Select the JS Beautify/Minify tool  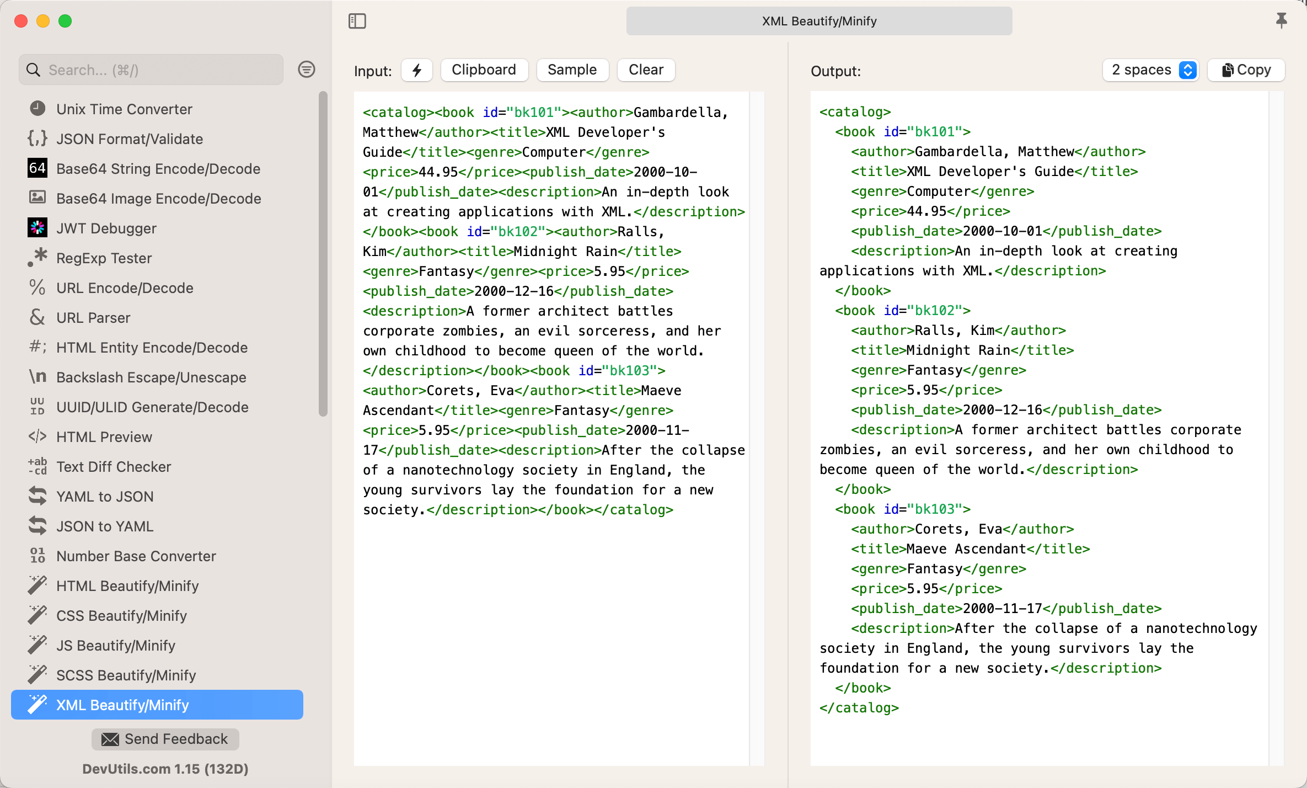pos(116,645)
